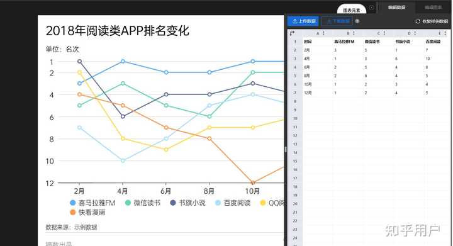Select the 2月 cell in table column A
The height and width of the screenshot is (246, 453).
coord(317,50)
